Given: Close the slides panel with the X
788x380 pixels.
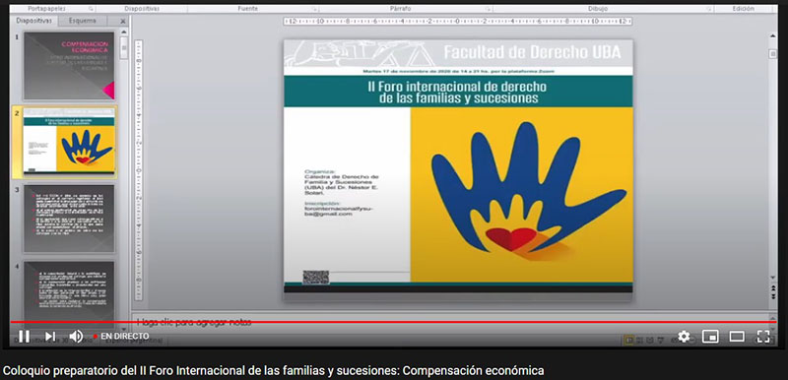Looking at the screenshot, I should (123, 21).
